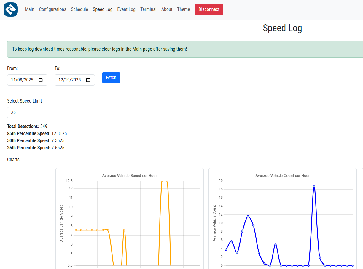Click inside the From date input field
The image size is (363, 269).
[22, 80]
